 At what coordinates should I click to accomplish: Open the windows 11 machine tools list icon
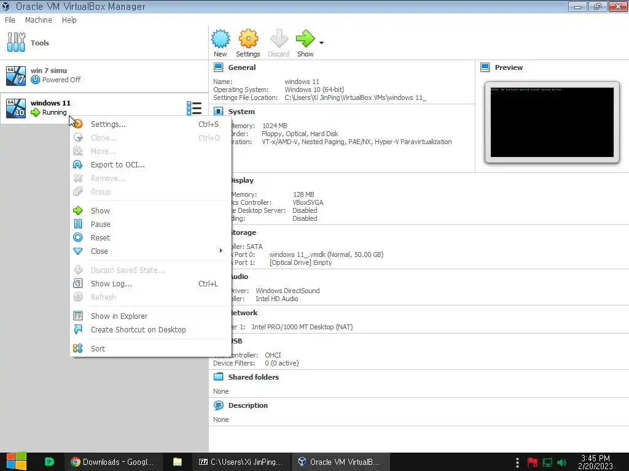pos(194,108)
